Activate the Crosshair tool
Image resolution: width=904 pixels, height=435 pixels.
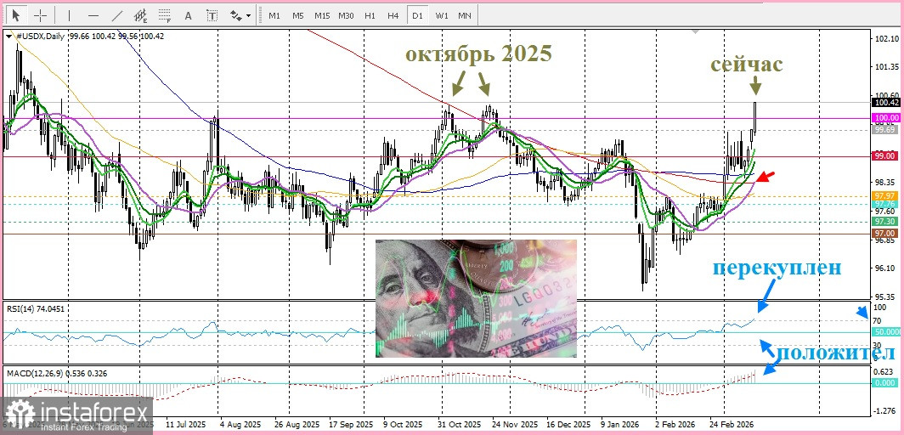(x=41, y=15)
